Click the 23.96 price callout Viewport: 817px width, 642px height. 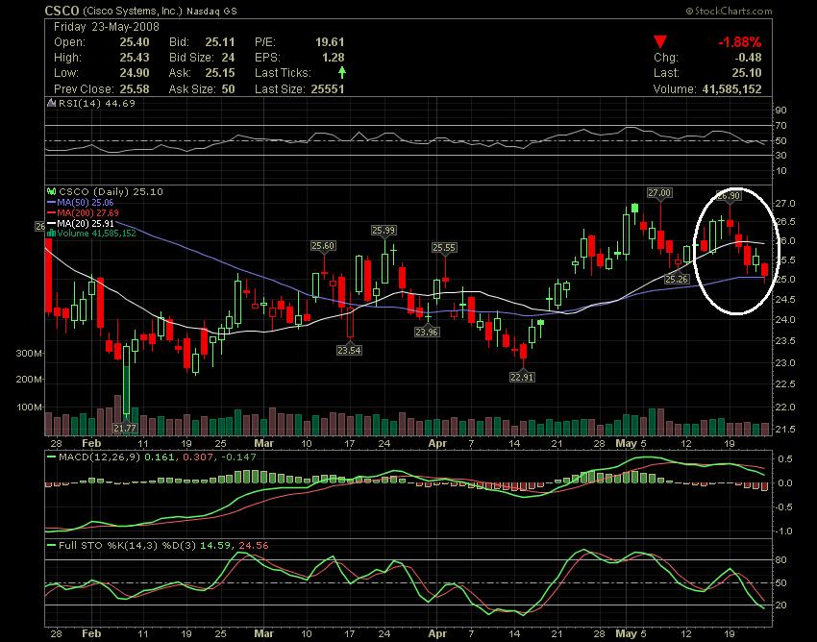pos(427,332)
